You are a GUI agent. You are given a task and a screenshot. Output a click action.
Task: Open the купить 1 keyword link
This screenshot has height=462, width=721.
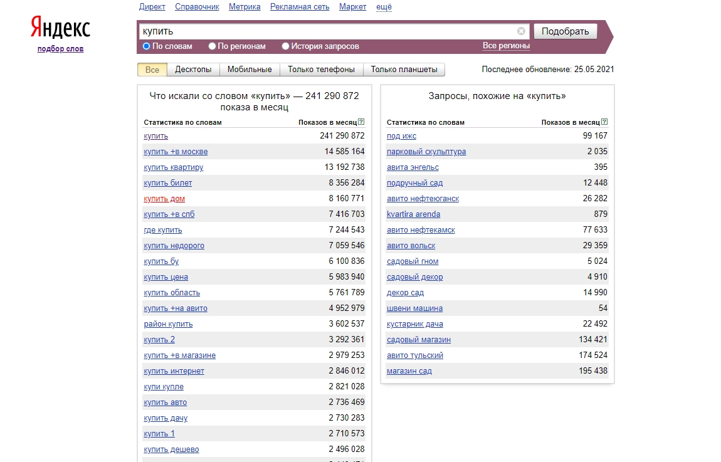click(x=159, y=434)
